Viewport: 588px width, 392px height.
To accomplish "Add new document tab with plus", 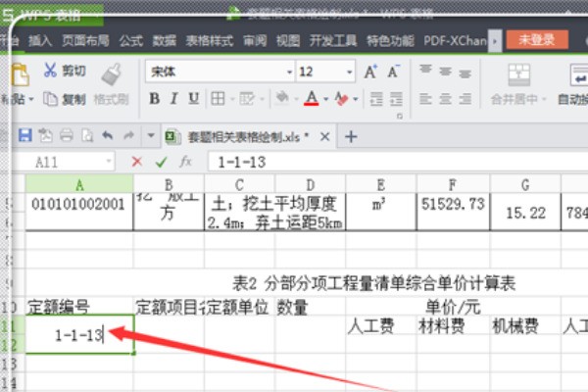I will [x=351, y=136].
